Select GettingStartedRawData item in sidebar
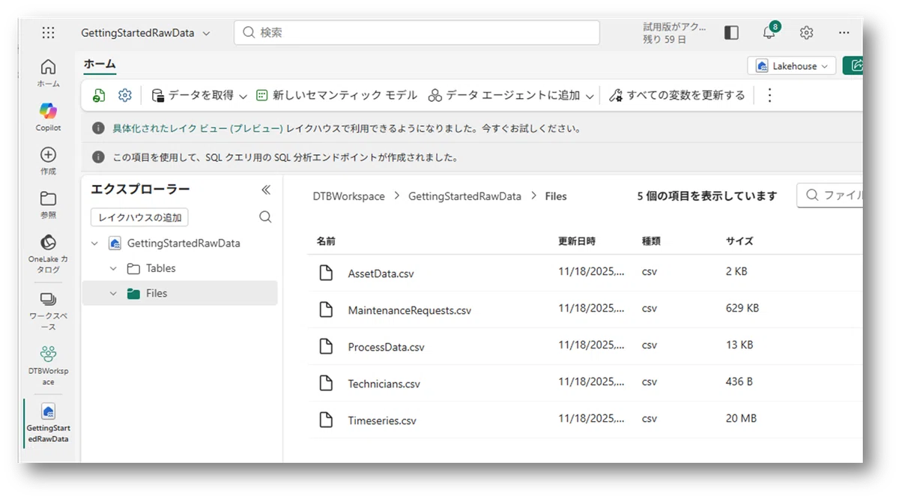This screenshot has height=499, width=899. point(48,423)
